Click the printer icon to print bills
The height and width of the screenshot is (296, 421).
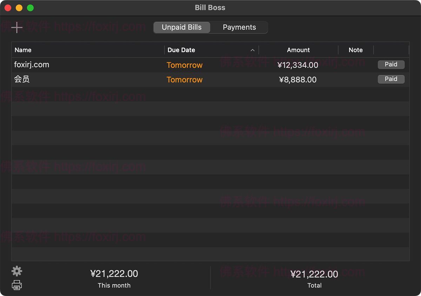[17, 285]
